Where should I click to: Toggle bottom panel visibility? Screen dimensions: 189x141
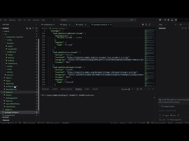(172, 20)
